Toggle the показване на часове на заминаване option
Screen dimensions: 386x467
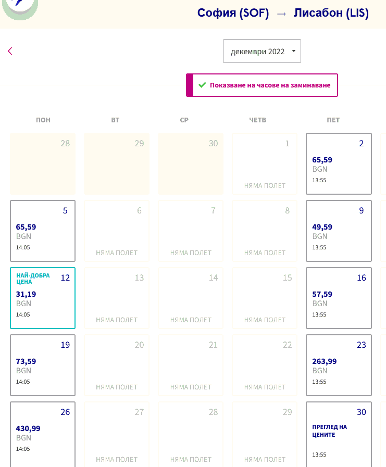[x=262, y=85]
